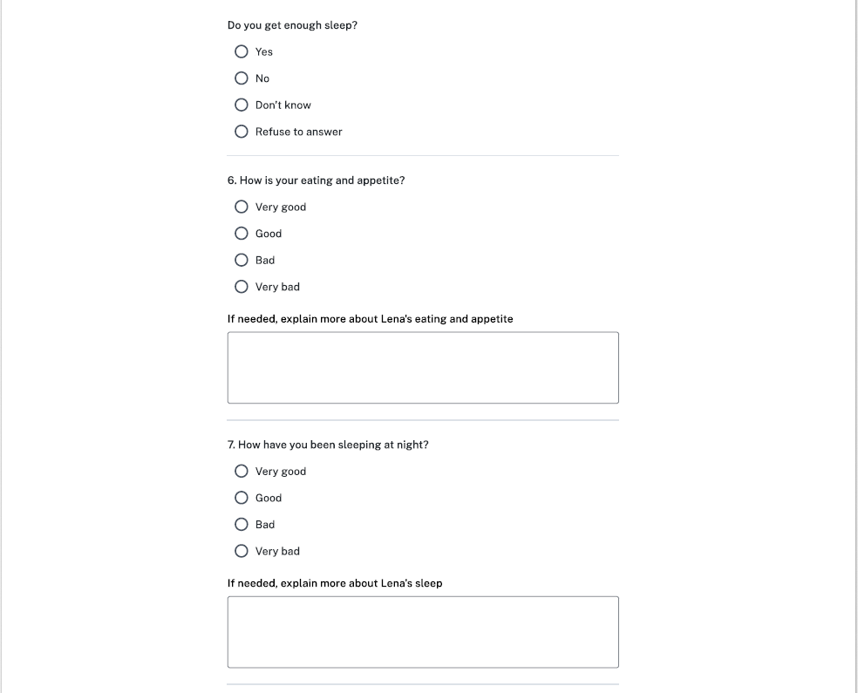Mark eating and appetite as Very good

[x=242, y=207]
